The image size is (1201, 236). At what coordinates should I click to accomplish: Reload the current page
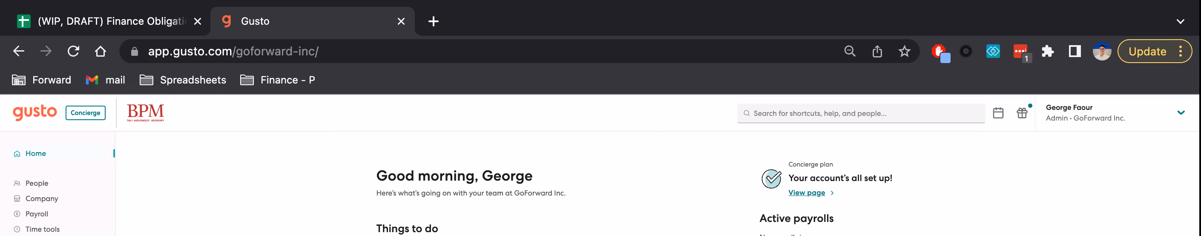[73, 51]
